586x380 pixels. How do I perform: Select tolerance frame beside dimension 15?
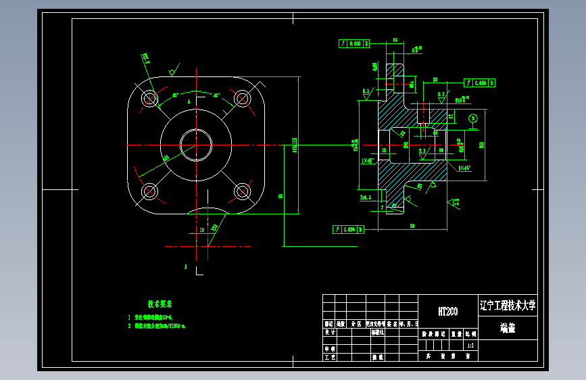click(x=354, y=44)
